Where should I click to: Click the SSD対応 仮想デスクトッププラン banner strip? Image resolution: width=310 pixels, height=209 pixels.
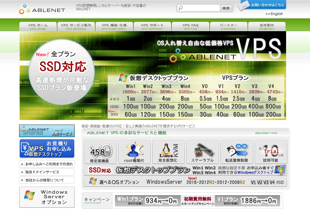[185, 170]
